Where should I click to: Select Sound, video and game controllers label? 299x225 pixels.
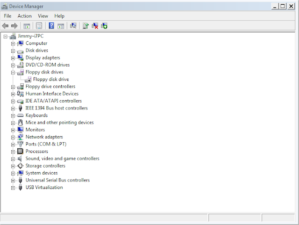tap(62, 159)
